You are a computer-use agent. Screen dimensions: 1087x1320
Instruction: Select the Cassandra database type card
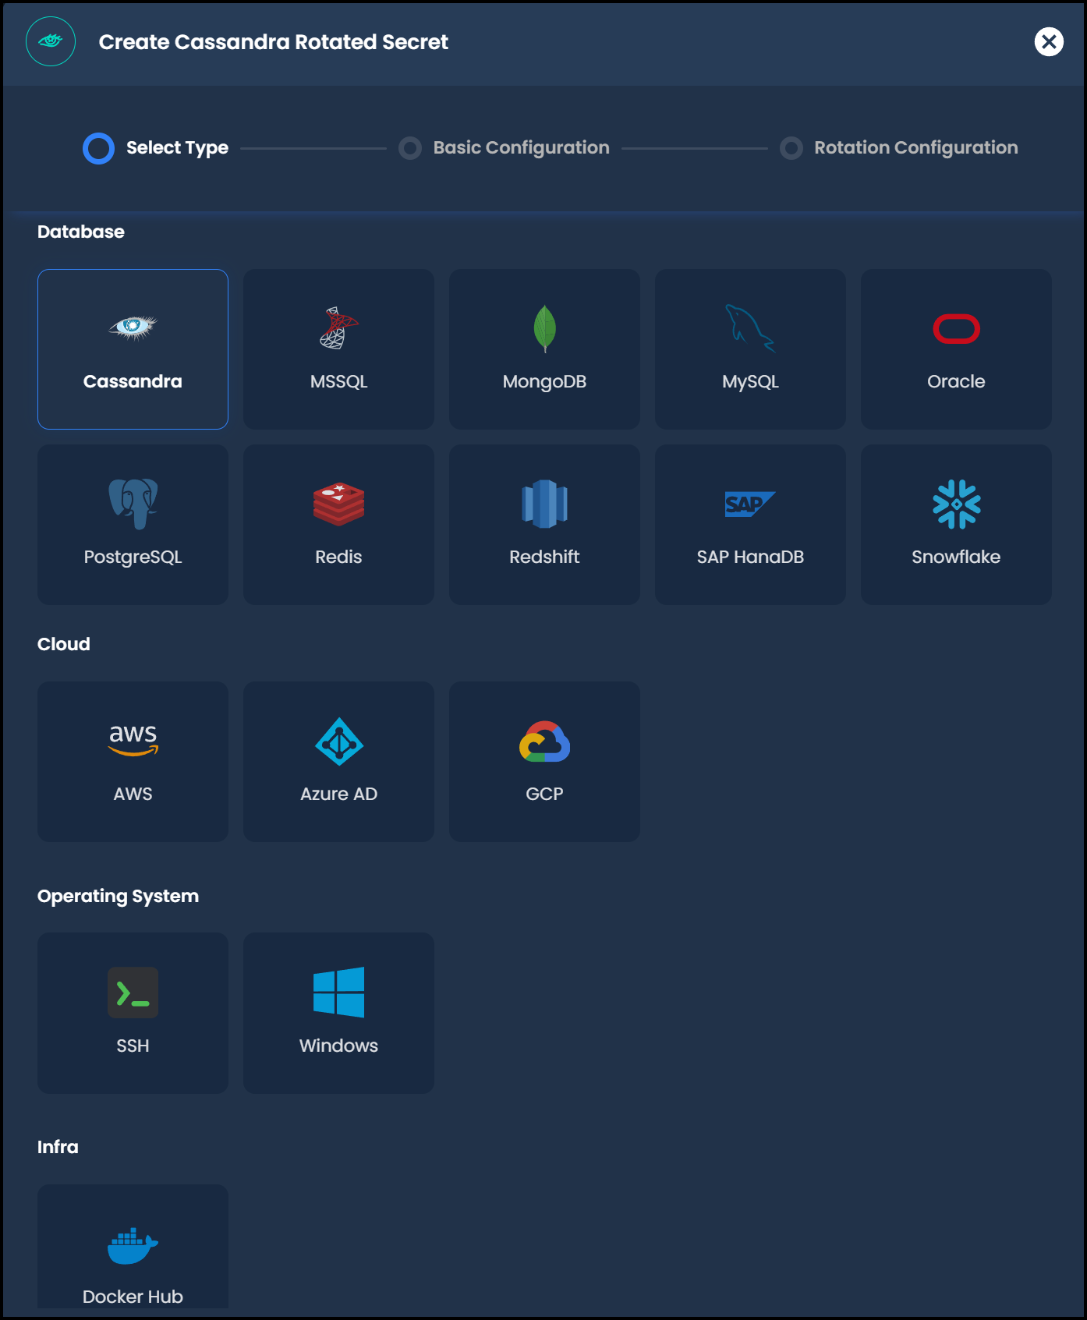tap(133, 349)
